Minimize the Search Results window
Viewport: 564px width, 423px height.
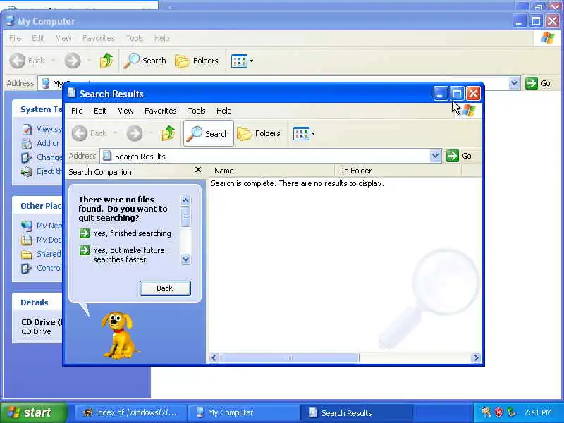click(440, 94)
